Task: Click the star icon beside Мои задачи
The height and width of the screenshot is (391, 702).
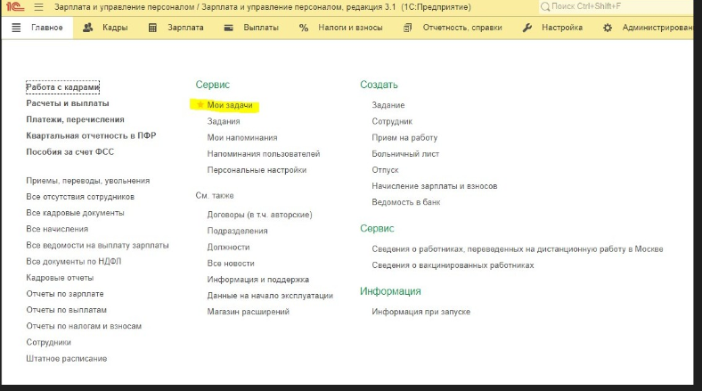Action: point(200,105)
